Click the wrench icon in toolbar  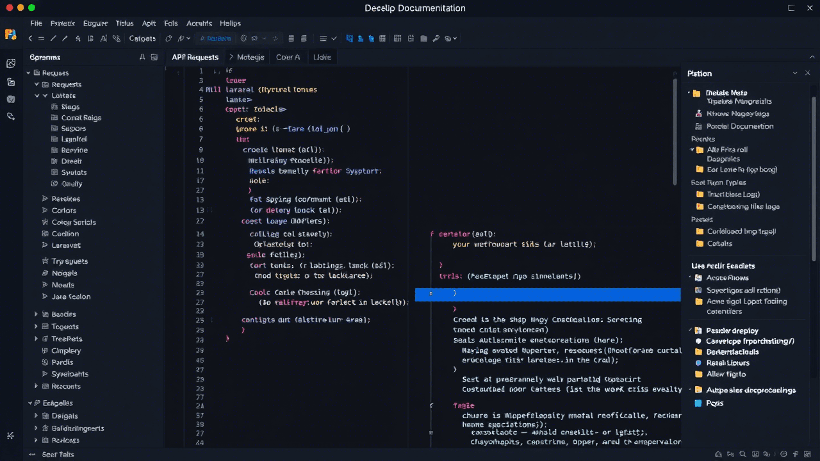point(436,38)
